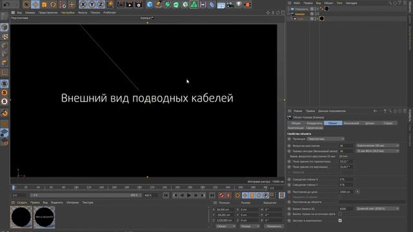Uncheck the export to compositing checkbox

point(340,220)
